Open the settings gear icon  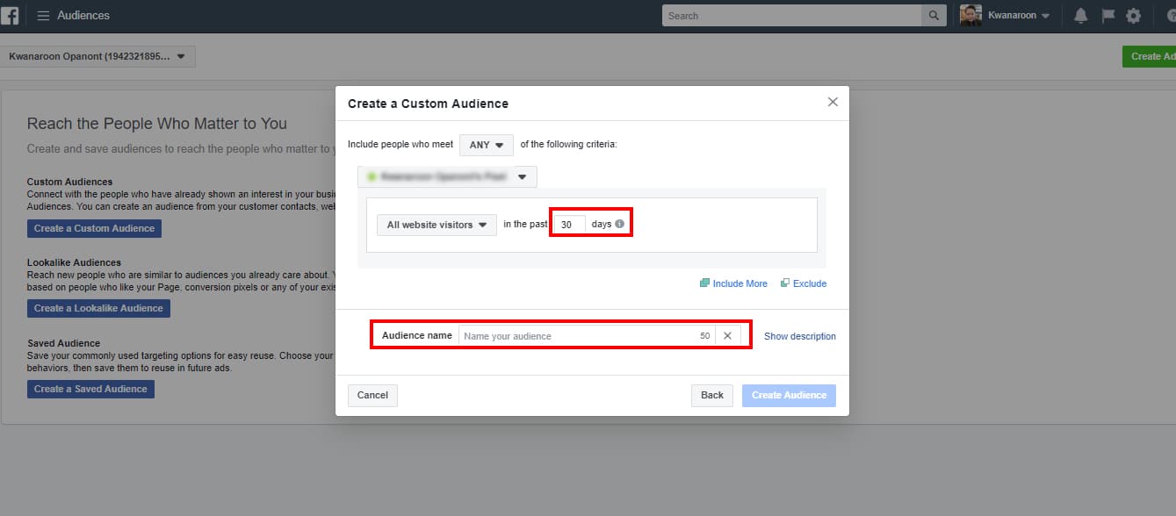[1134, 16]
